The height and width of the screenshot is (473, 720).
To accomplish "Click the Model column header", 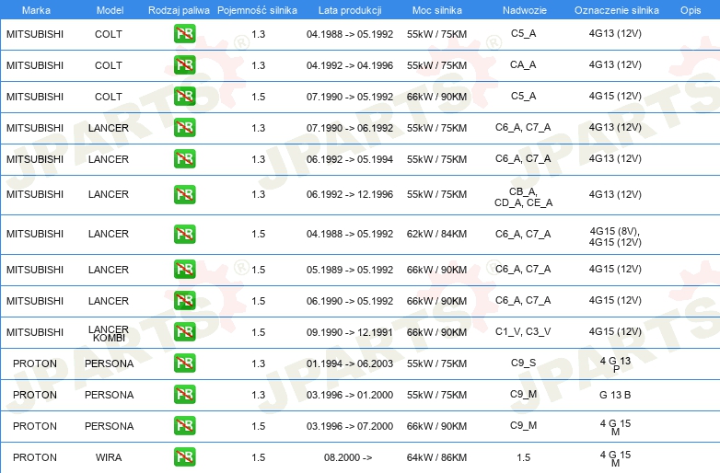I will click(110, 10).
